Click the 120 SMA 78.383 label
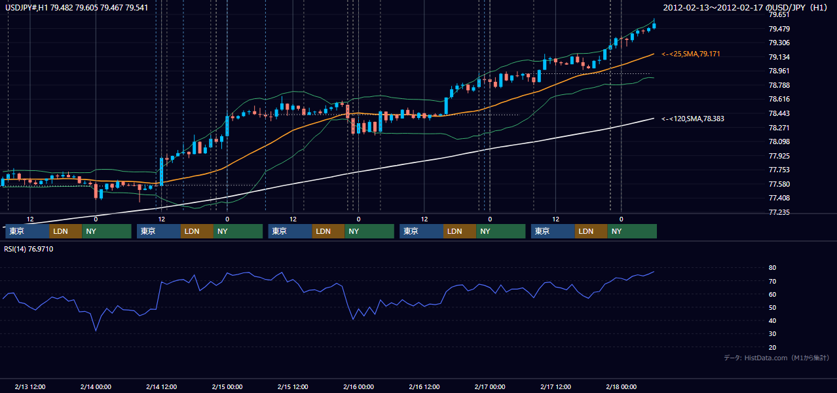The image size is (837, 393). [x=692, y=119]
